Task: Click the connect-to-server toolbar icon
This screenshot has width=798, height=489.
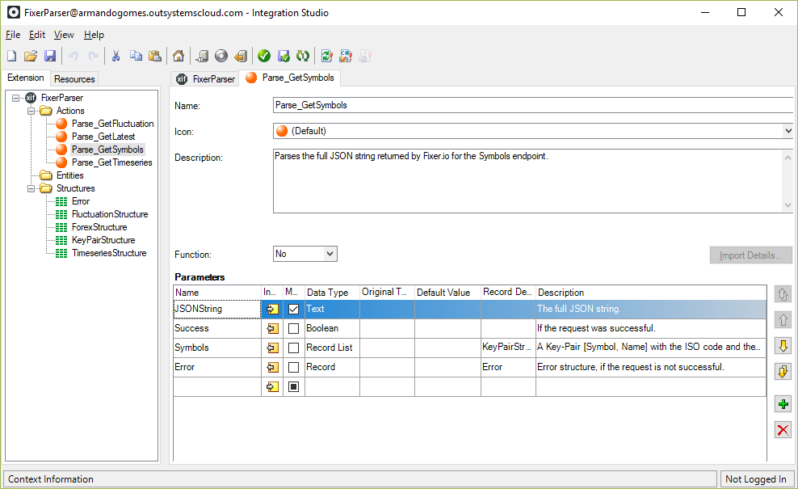Action: click(202, 56)
